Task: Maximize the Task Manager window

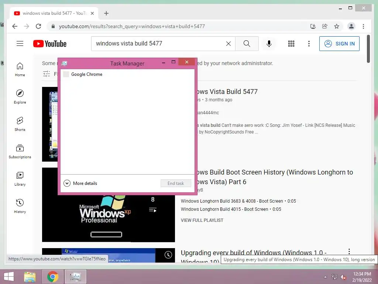Action: coord(173,62)
